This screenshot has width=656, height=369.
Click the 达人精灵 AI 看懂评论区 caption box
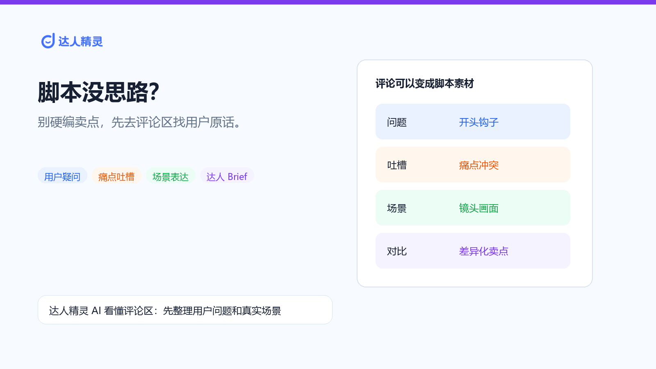pos(185,310)
